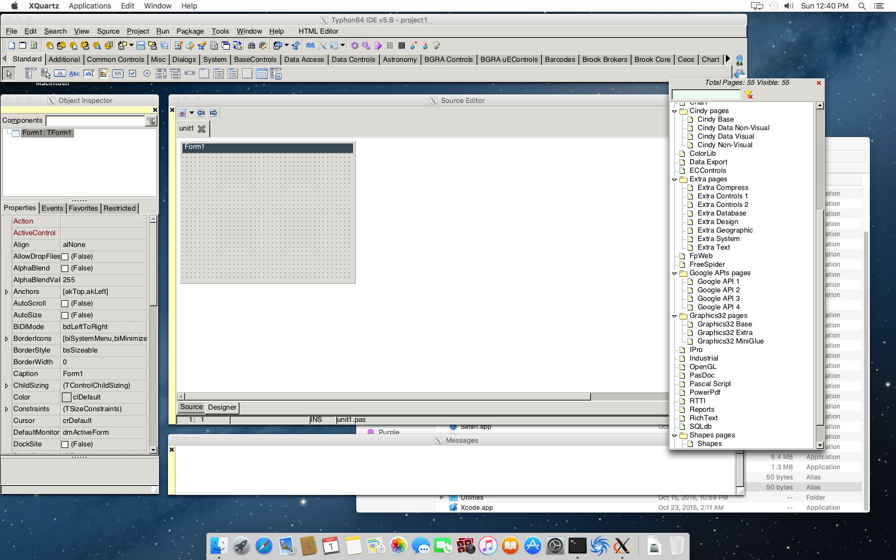Screen dimensions: 896x560
Task: Select the TButton Ok component icon
Action: click(x=60, y=74)
